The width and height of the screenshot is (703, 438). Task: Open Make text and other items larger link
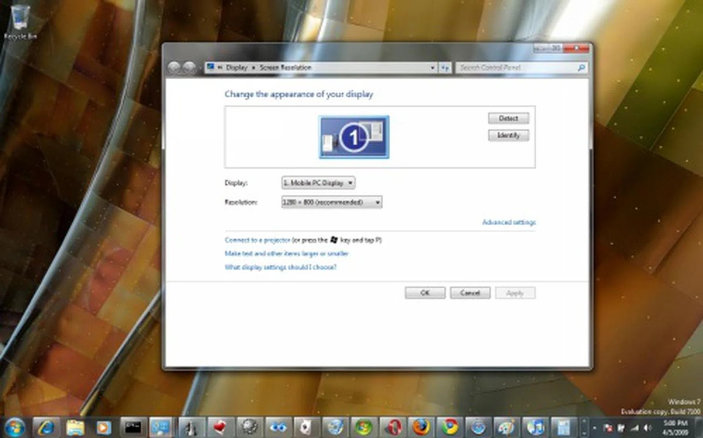click(x=286, y=254)
